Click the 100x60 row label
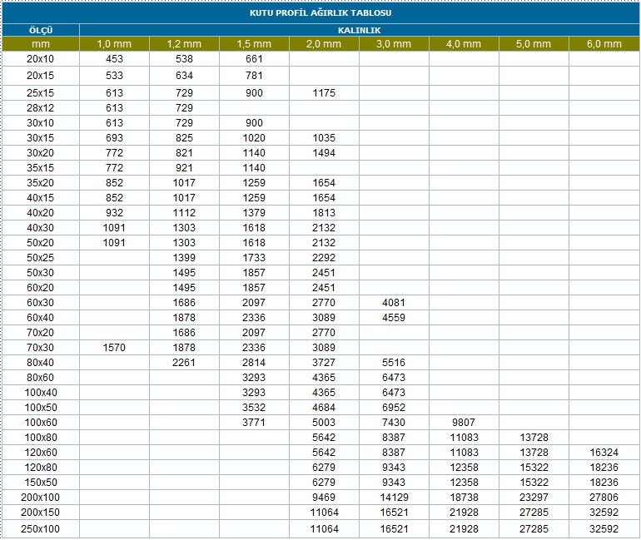The height and width of the screenshot is (540, 641). coord(41,423)
